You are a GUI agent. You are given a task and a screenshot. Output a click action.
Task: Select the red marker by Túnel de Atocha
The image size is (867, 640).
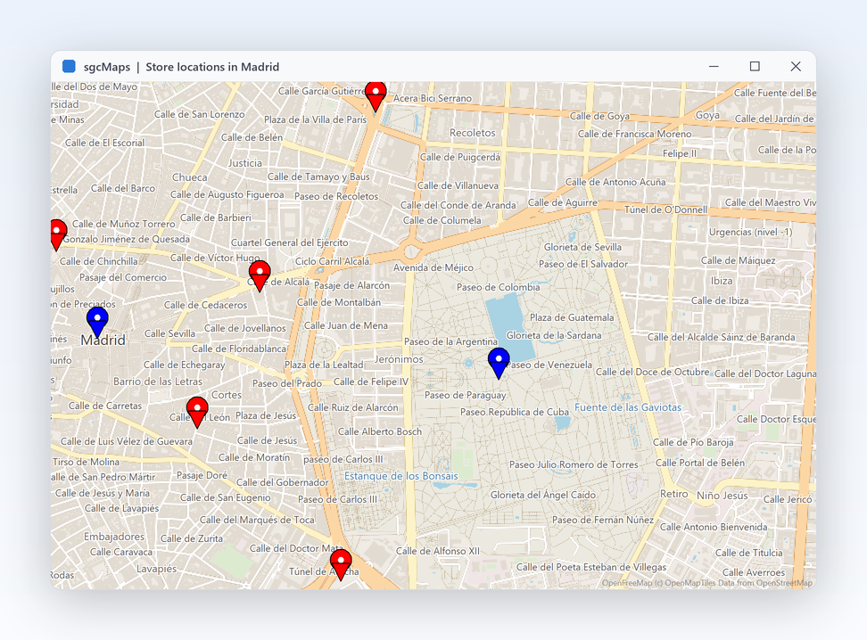pyautogui.click(x=341, y=564)
